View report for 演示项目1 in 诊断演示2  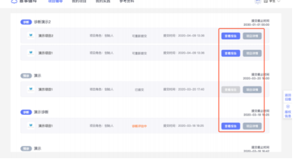231,53
